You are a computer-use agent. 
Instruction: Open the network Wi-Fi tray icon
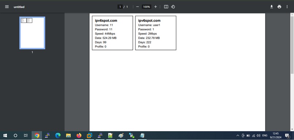pos(253,135)
